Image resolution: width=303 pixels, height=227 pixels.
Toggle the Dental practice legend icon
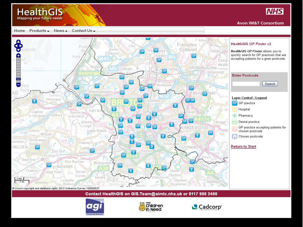point(235,122)
